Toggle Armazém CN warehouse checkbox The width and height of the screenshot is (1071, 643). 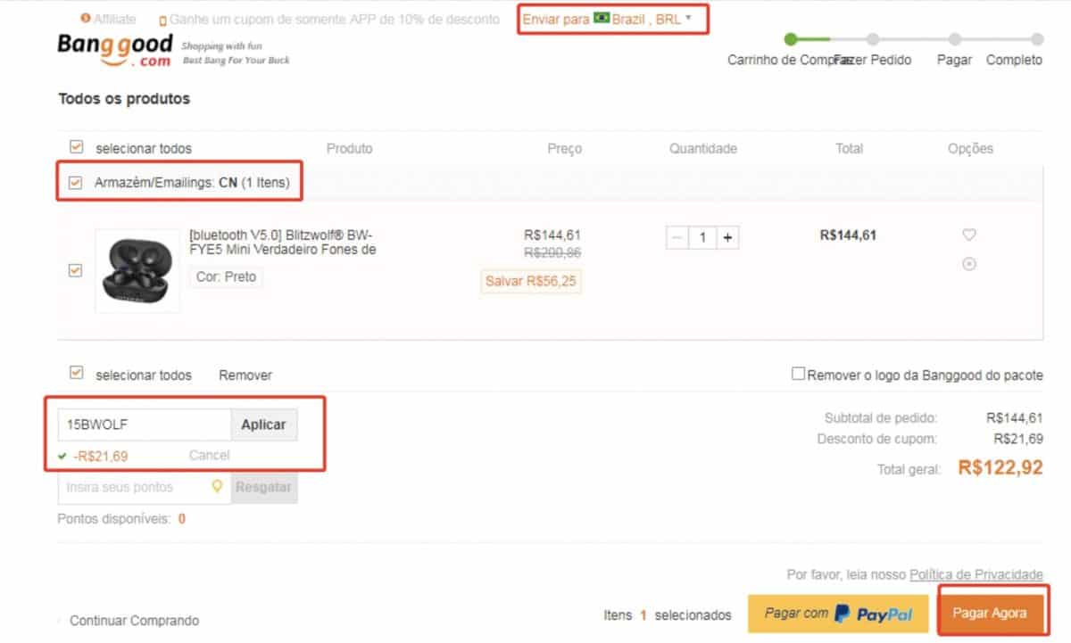pyautogui.click(x=76, y=183)
